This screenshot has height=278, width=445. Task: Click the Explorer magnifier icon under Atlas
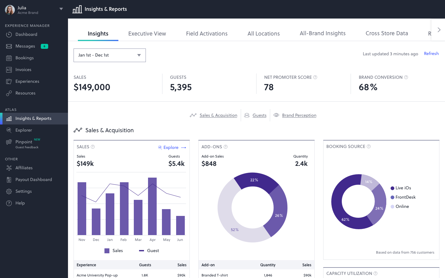10,130
